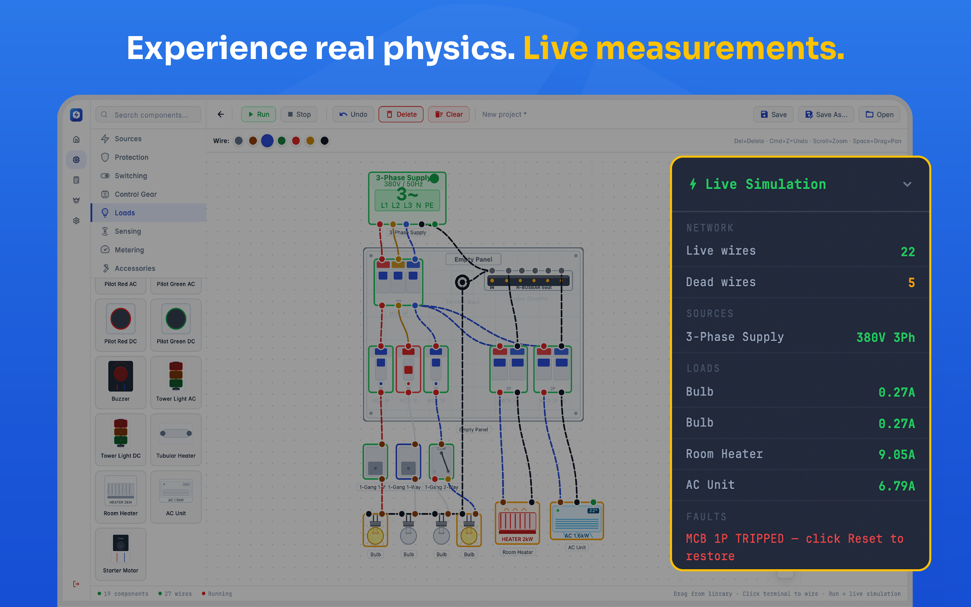Toggle the MCB 2P feeding the Room Heater
971x607 pixels.
coord(508,369)
